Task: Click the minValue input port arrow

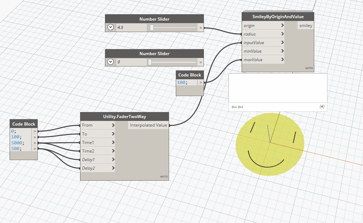Action: tap(282, 51)
